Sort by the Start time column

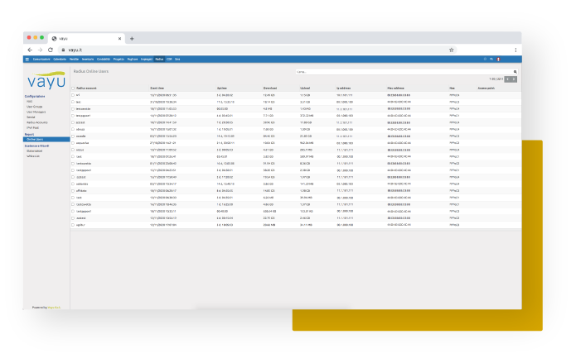(x=157, y=88)
